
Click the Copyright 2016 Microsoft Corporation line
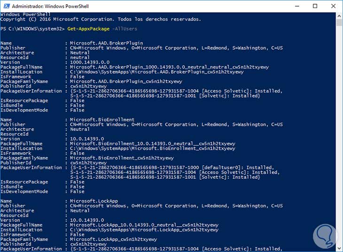101,19
